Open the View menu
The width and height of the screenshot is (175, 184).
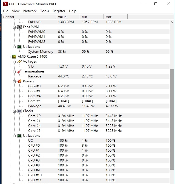click(16, 11)
